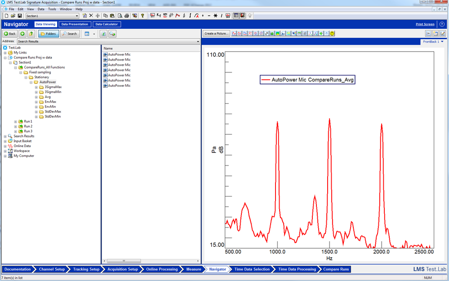
Task: Expand the Avg folder node
Action: click(x=36, y=97)
